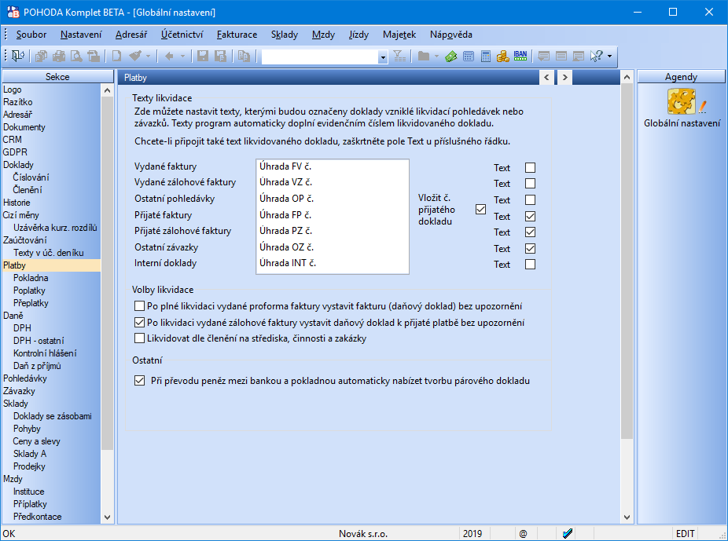The image size is (728, 541).
Task: Uncheck Po likvidaci vydané zálohové faktury option
Action: pos(139,322)
